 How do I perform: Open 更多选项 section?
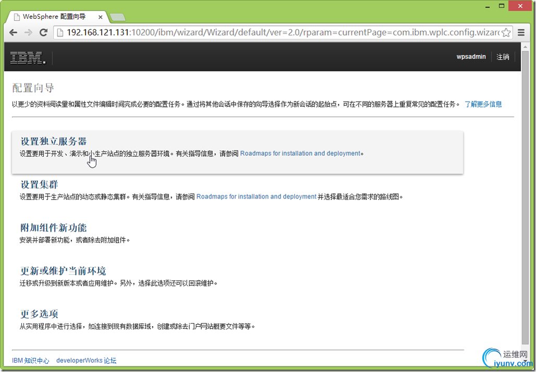pos(39,314)
